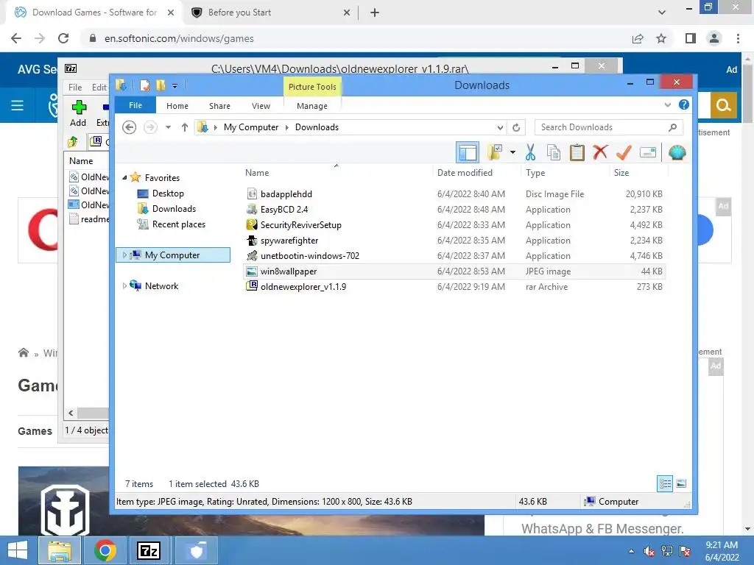Open the File menu in 7-Zip window
This screenshot has height=565, width=754.
click(x=75, y=87)
